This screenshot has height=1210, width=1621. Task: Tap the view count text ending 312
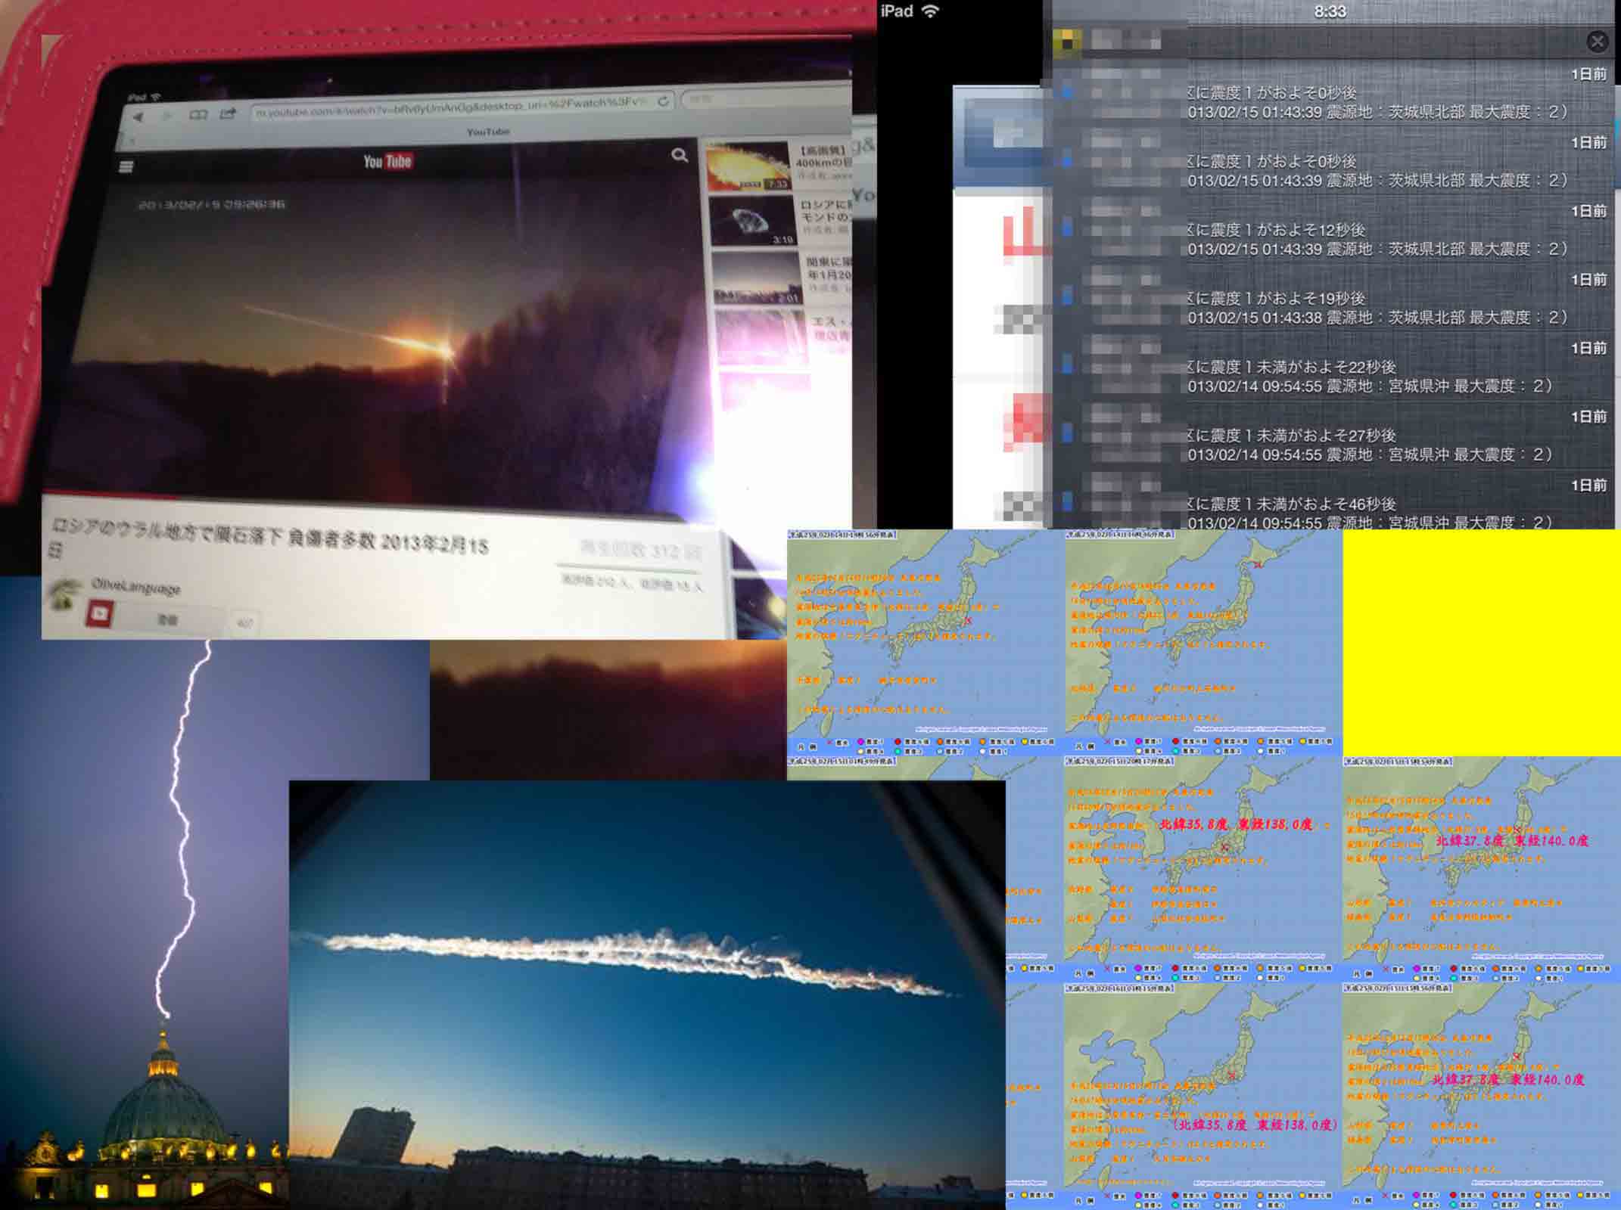(x=640, y=550)
